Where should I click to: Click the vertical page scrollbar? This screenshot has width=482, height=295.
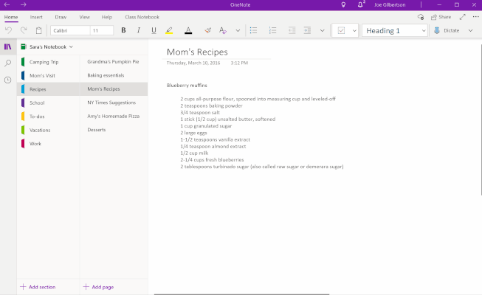point(481,119)
